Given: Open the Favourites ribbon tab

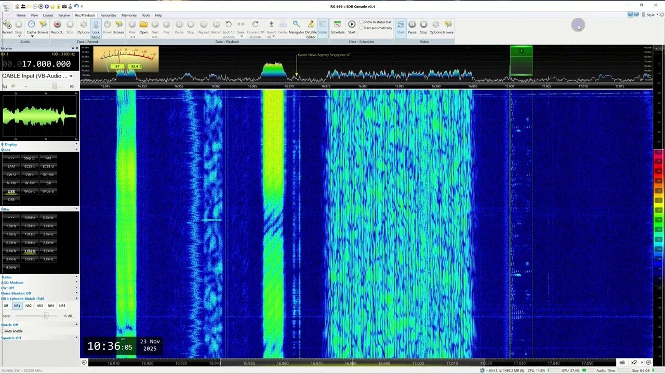Looking at the screenshot, I should 108,15.
